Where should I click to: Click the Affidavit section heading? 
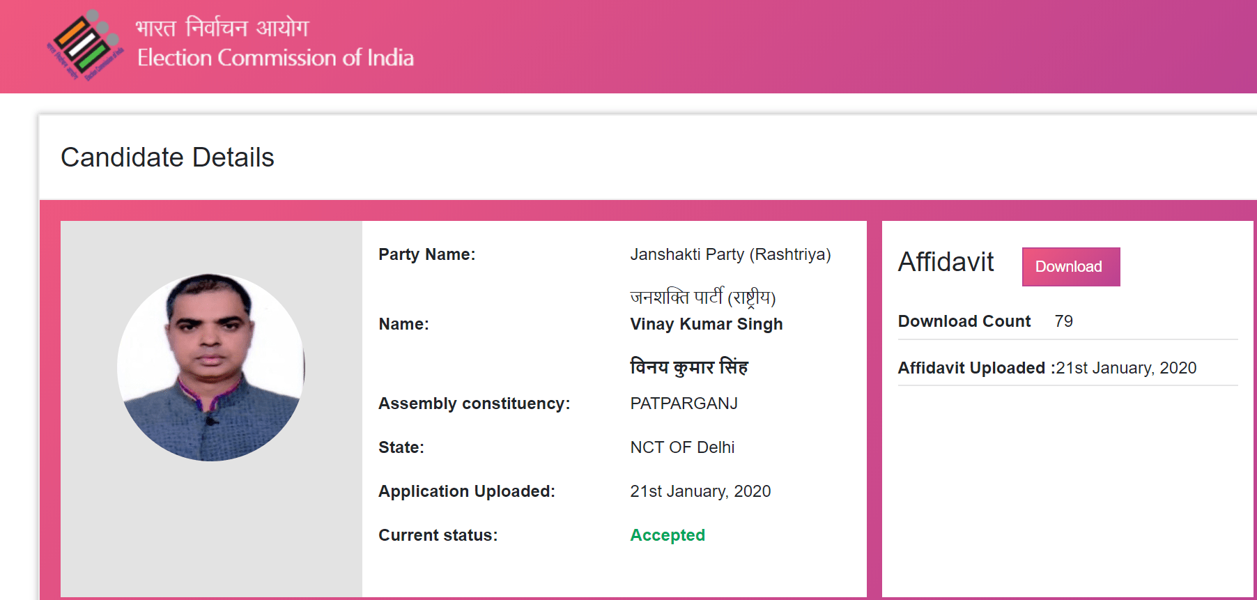tap(946, 262)
